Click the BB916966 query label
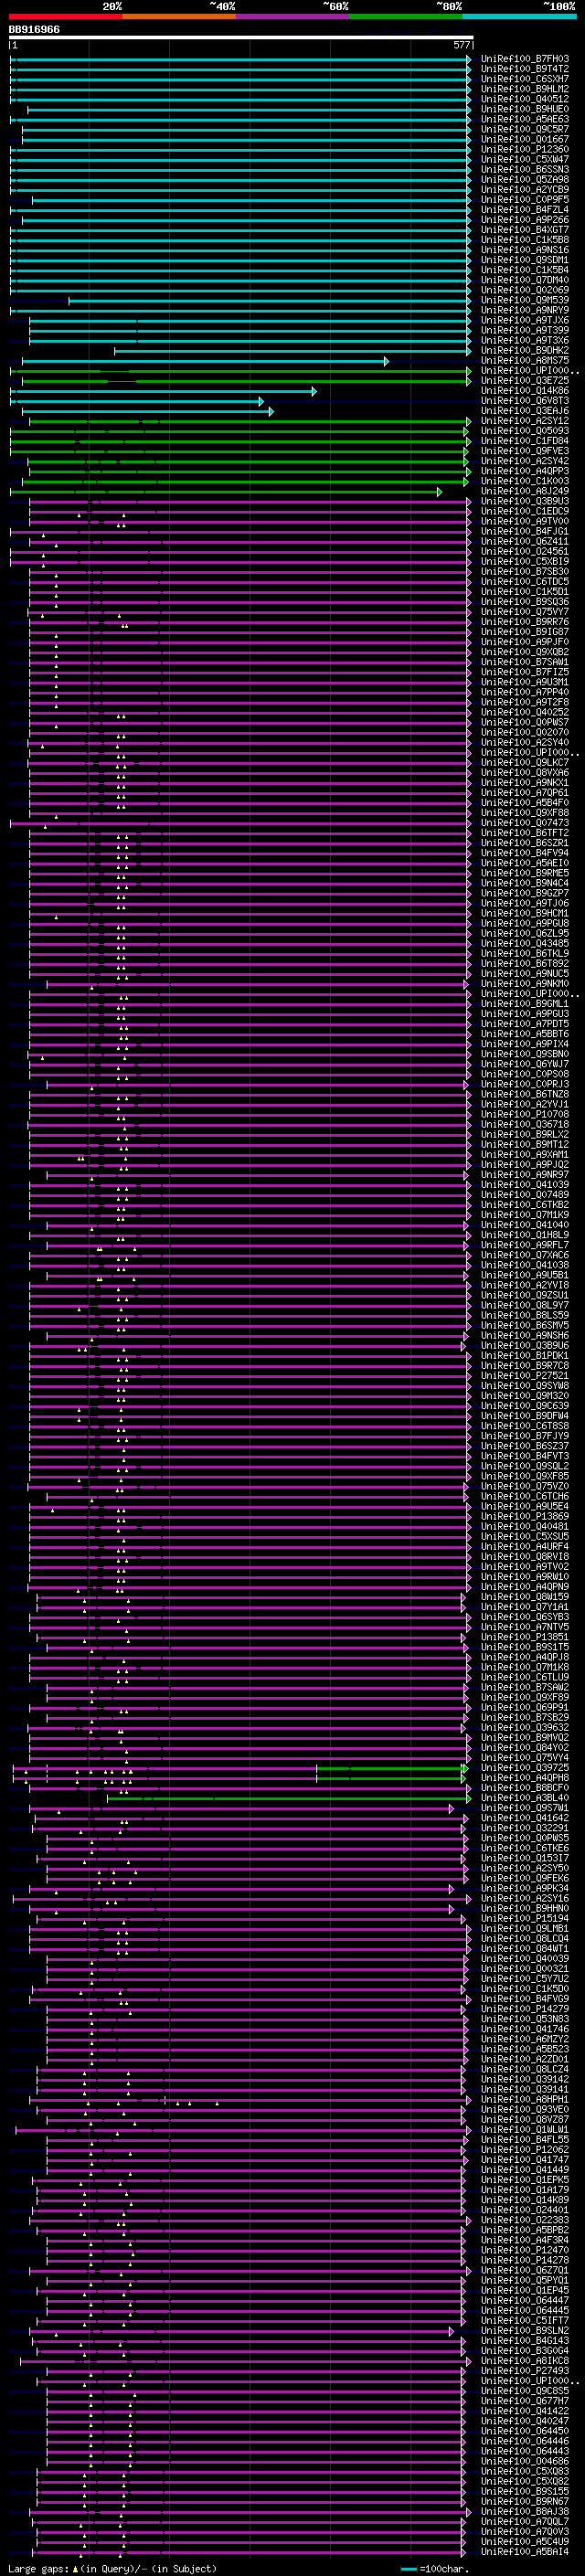Screen dimensions: 585x2576 (x=34, y=30)
